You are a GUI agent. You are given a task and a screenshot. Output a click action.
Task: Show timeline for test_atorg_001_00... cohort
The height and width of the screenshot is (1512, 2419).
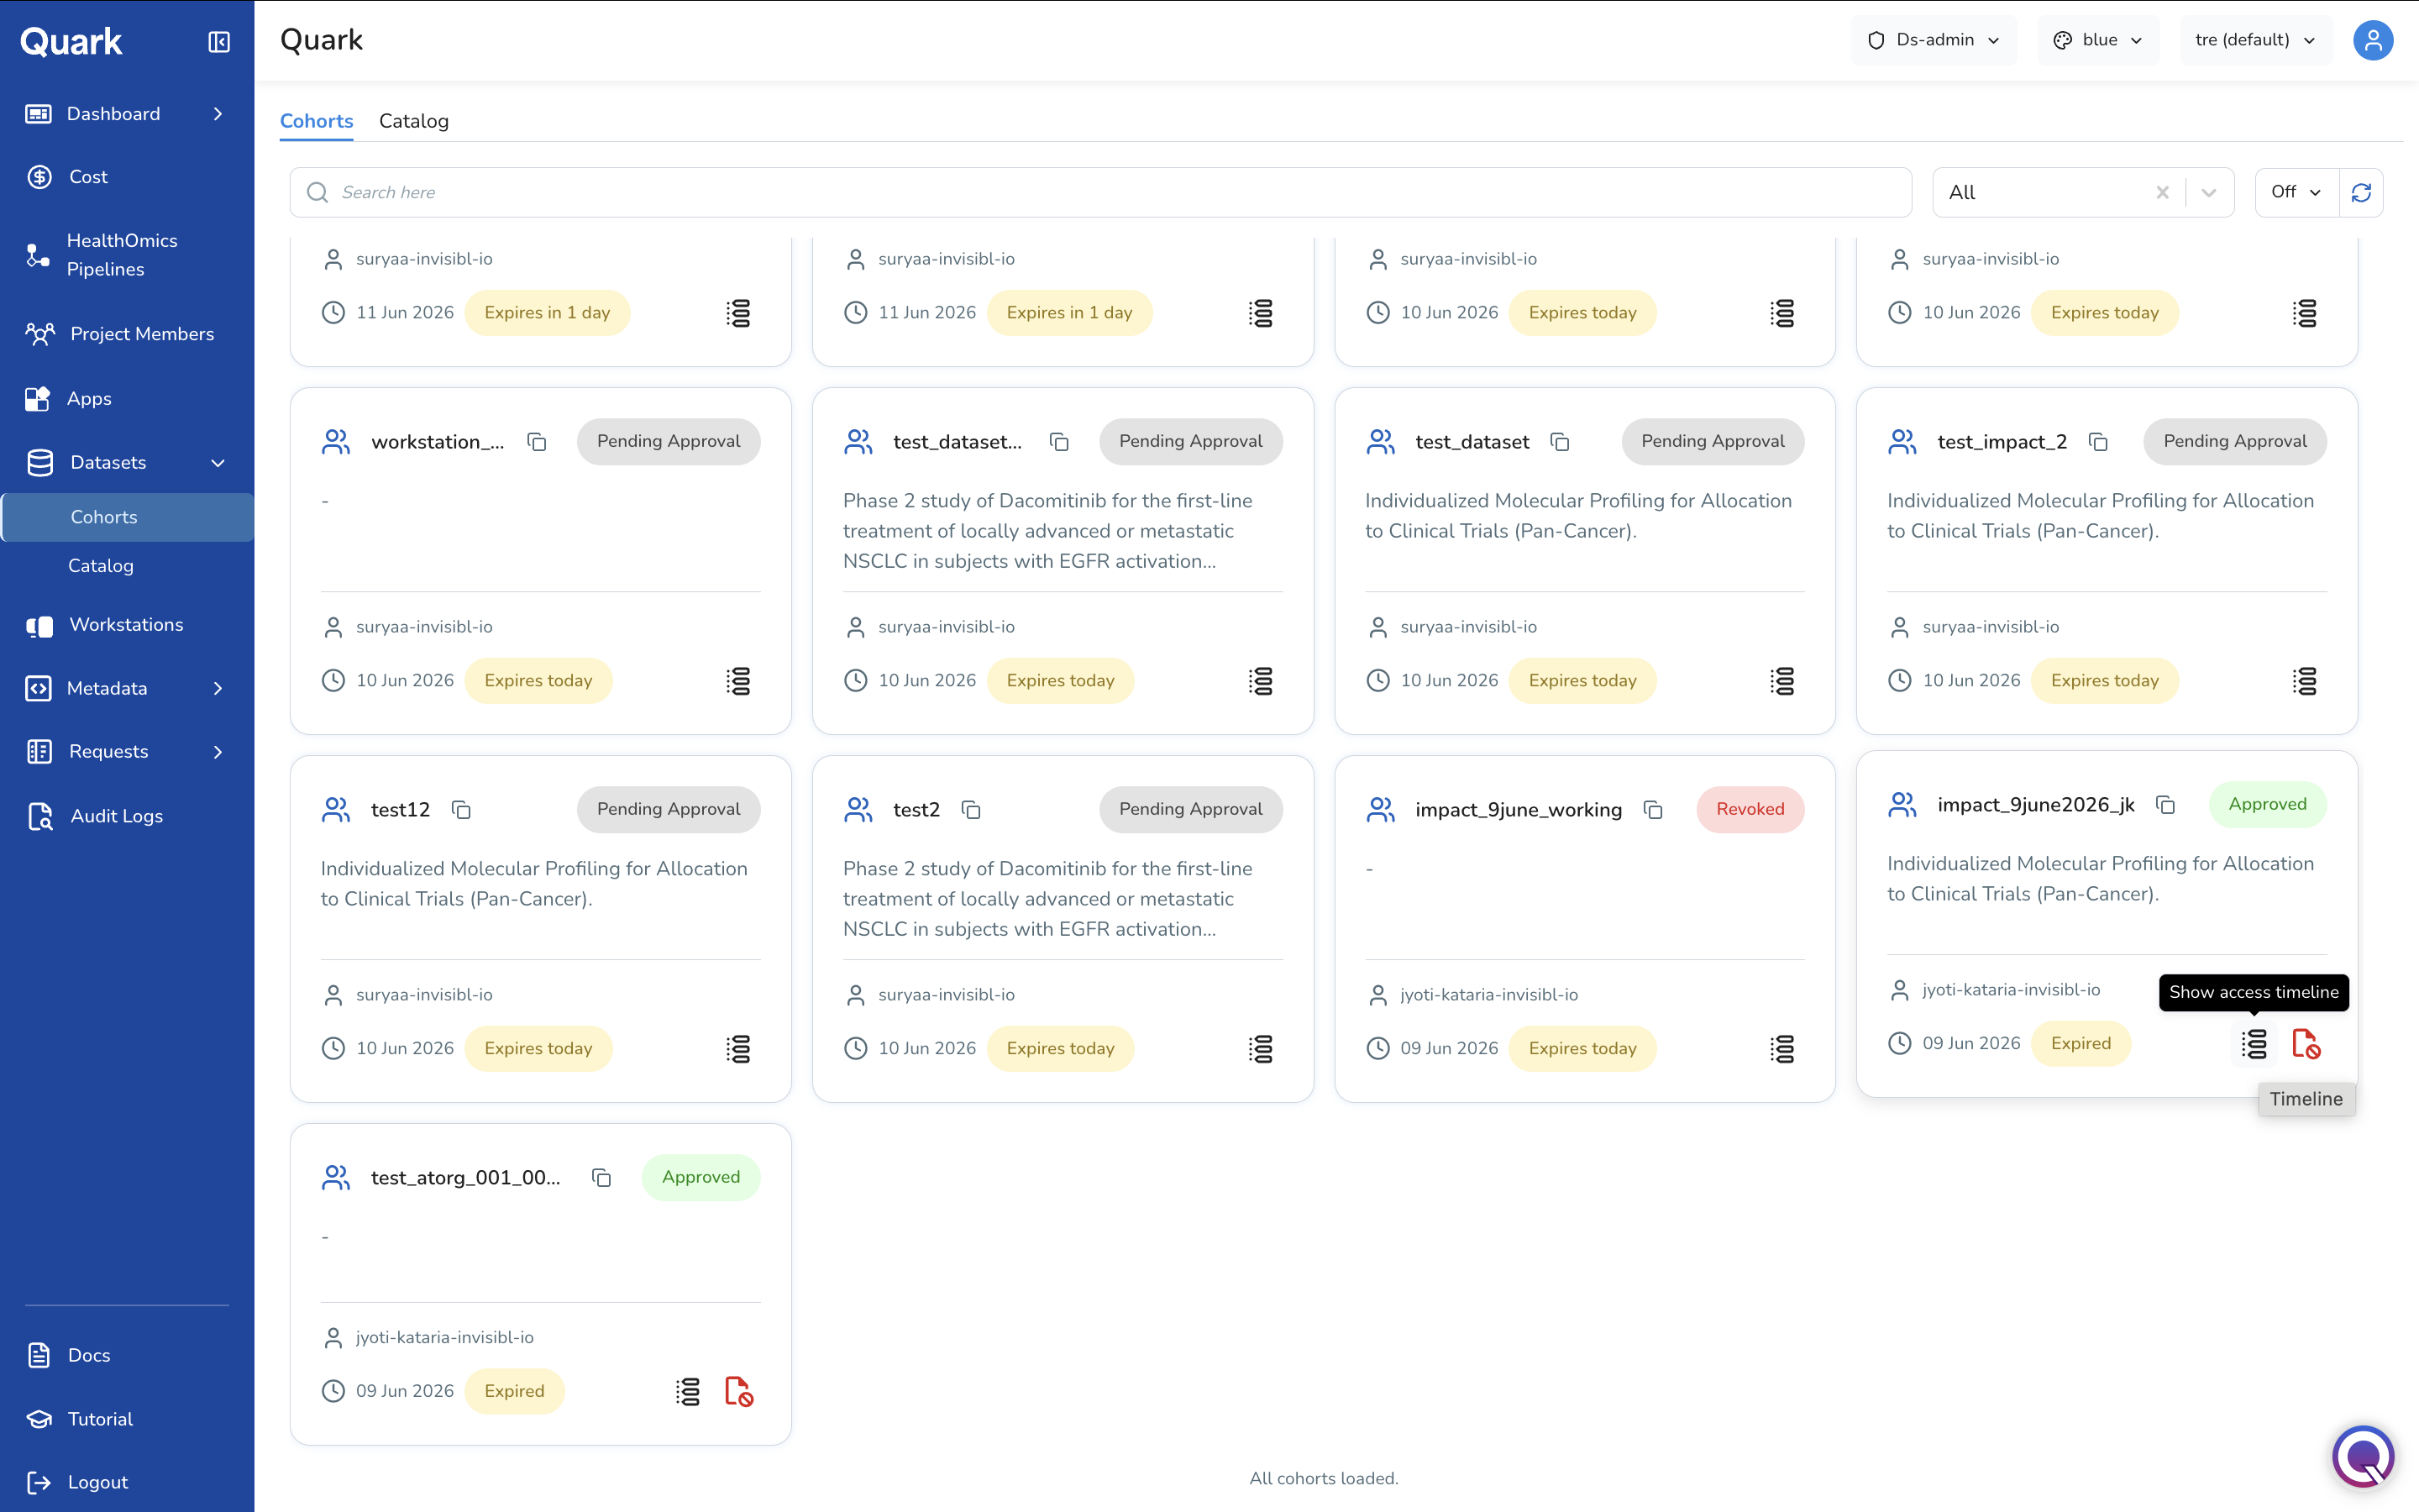coord(688,1392)
